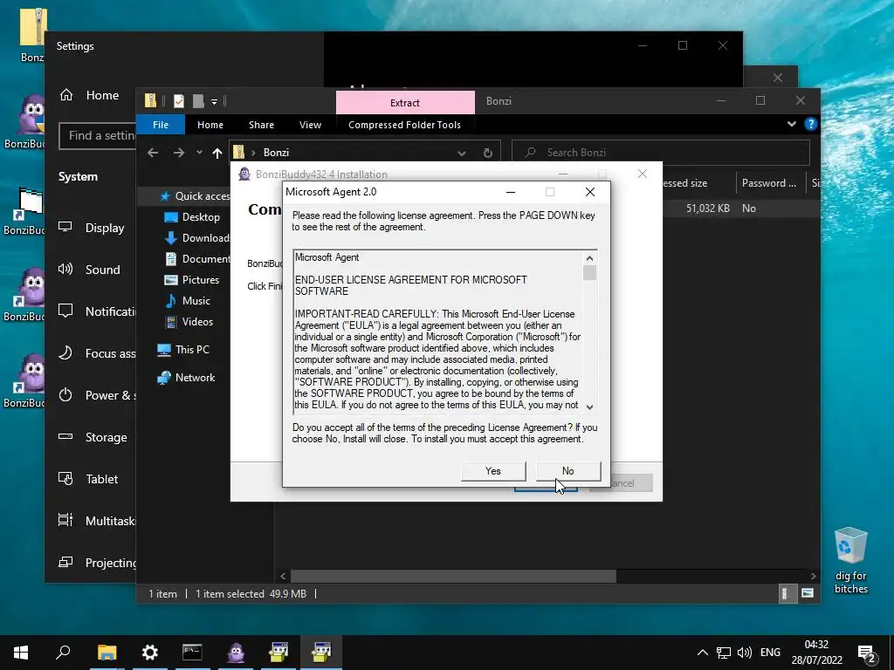Open recent locations dropdown in Explorer
This screenshot has height=670, width=894.
[x=199, y=153]
